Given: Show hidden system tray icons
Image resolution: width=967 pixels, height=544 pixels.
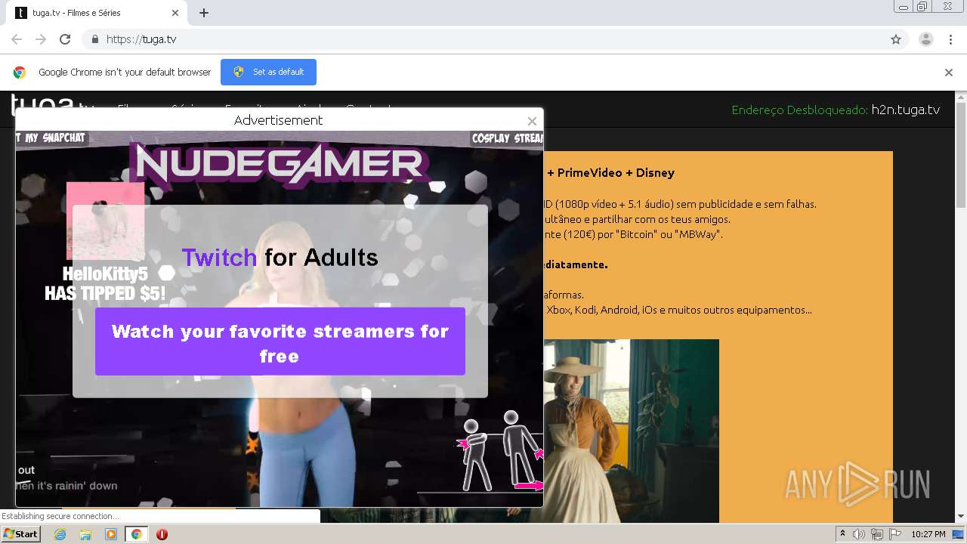Looking at the screenshot, I should tap(842, 534).
